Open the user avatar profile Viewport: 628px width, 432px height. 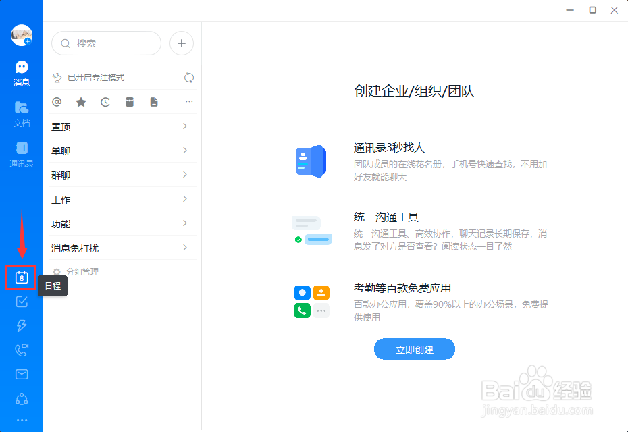(x=22, y=35)
